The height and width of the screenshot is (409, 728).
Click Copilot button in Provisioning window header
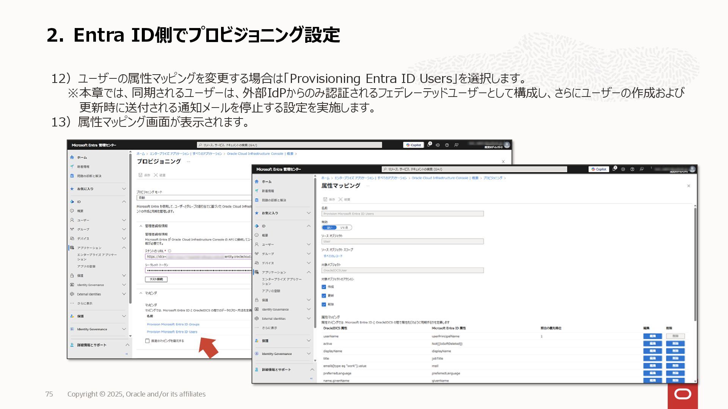click(x=414, y=145)
